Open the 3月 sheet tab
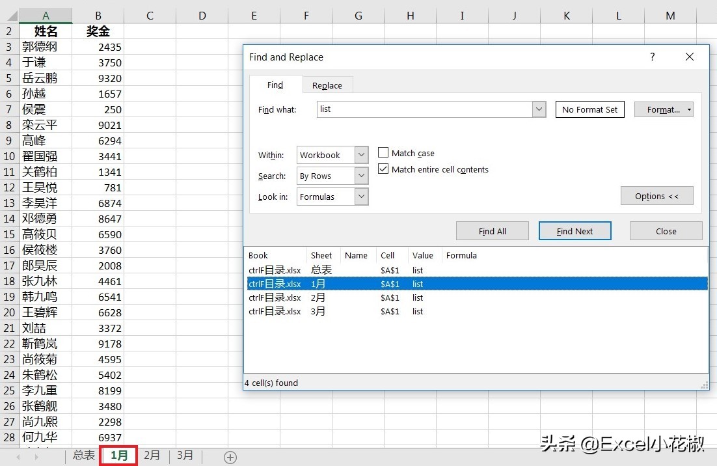Screen dimensions: 717x466 click(185, 456)
